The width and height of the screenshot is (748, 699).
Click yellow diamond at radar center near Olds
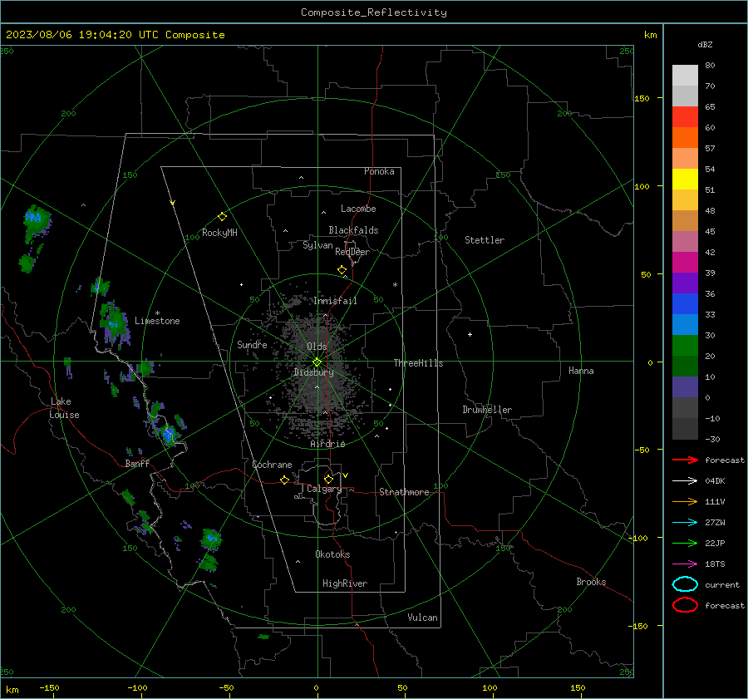317,362
